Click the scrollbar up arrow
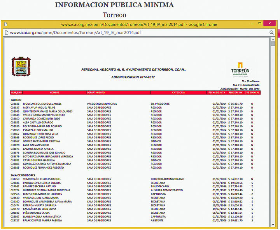280x230 pixels. point(273,40)
